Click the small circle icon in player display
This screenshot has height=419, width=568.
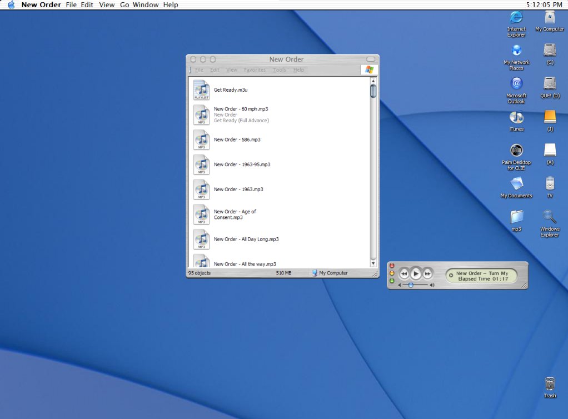pos(451,276)
